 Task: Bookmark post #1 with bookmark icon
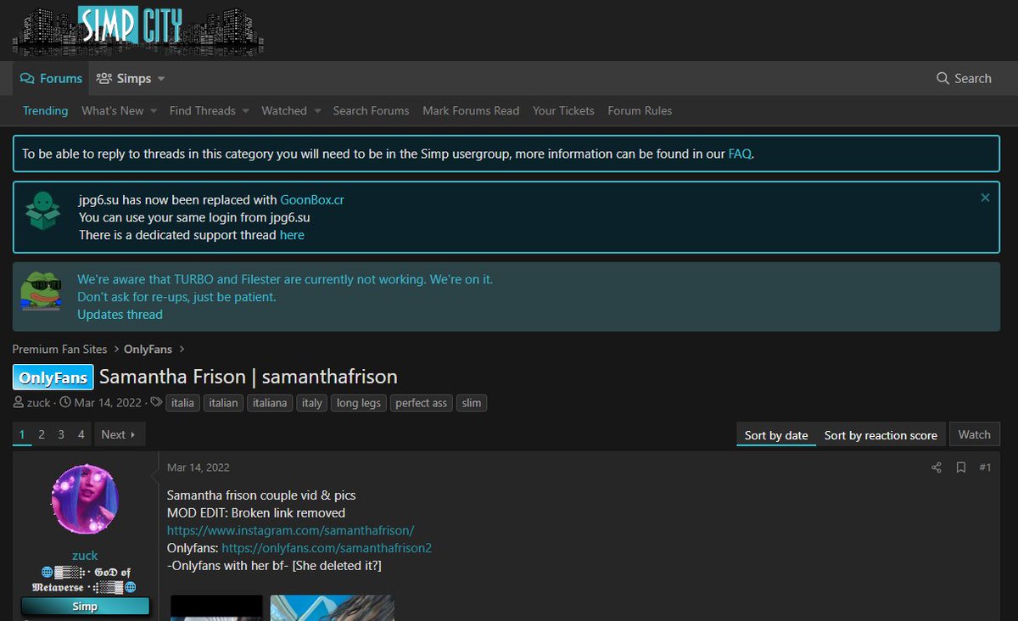961,467
